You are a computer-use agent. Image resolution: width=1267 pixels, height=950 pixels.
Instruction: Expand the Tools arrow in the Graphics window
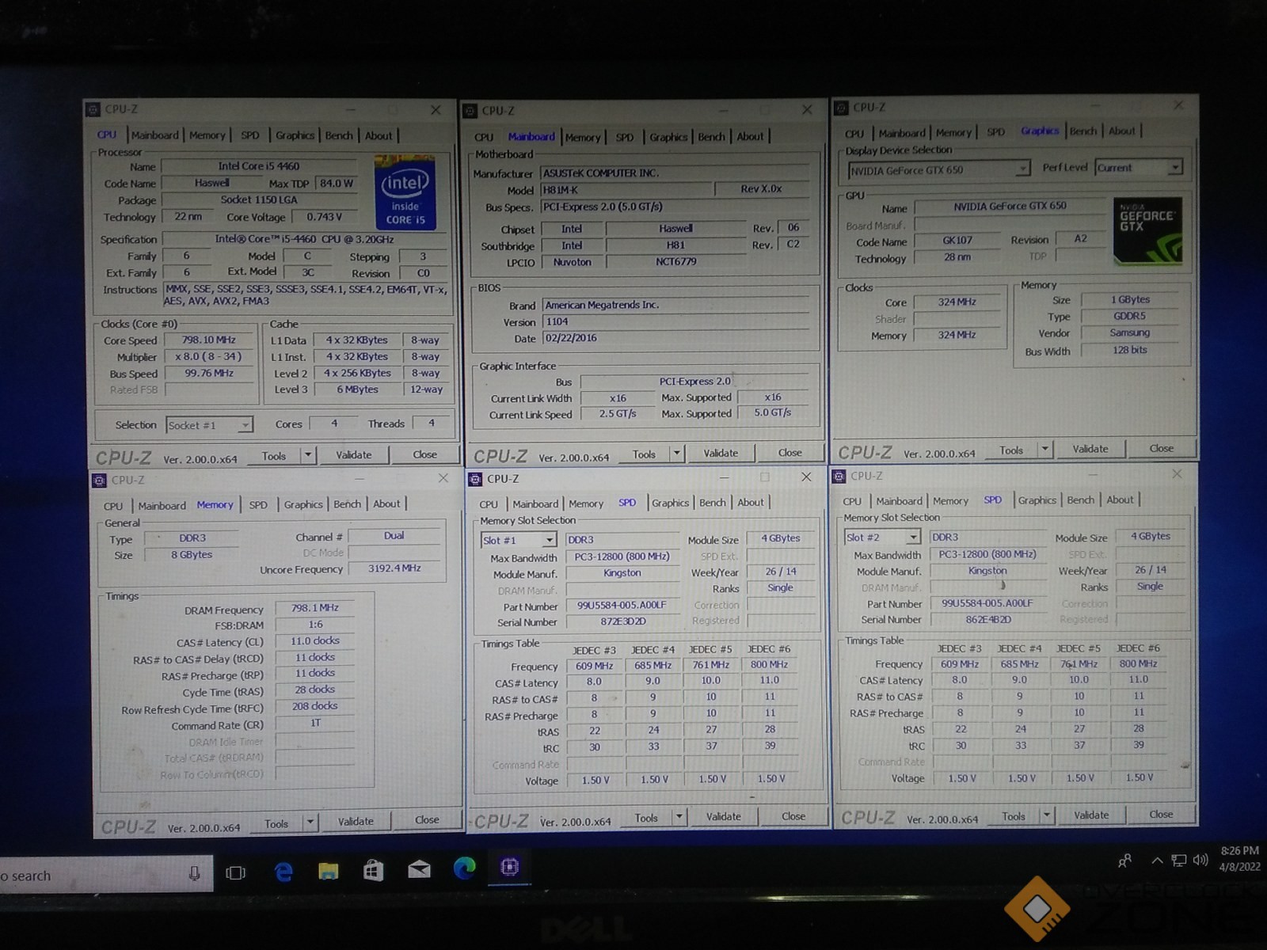pos(1044,450)
